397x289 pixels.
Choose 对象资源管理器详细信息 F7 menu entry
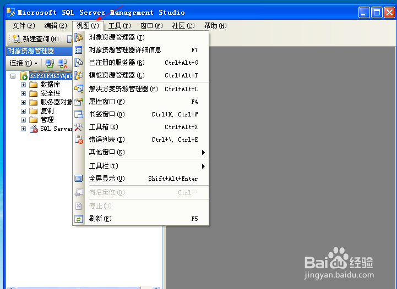click(141, 50)
